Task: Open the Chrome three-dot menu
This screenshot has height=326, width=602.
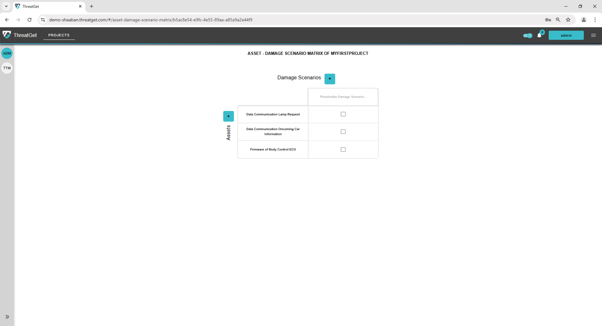Action: click(x=595, y=20)
